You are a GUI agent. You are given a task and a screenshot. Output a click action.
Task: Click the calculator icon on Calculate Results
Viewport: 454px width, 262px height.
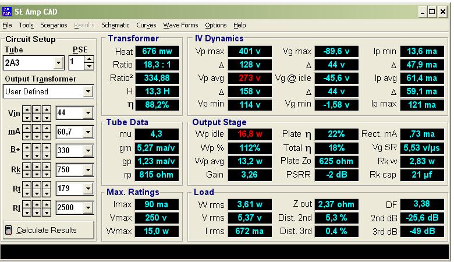[x=9, y=230]
